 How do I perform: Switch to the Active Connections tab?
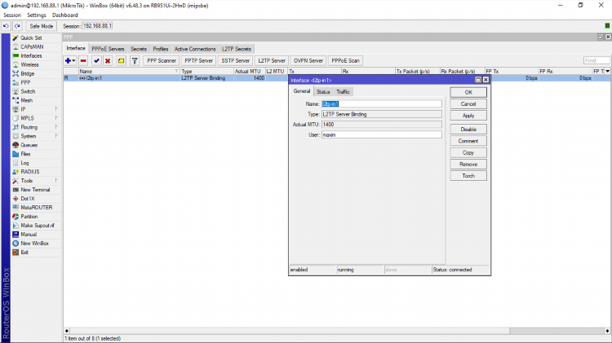pyautogui.click(x=195, y=49)
